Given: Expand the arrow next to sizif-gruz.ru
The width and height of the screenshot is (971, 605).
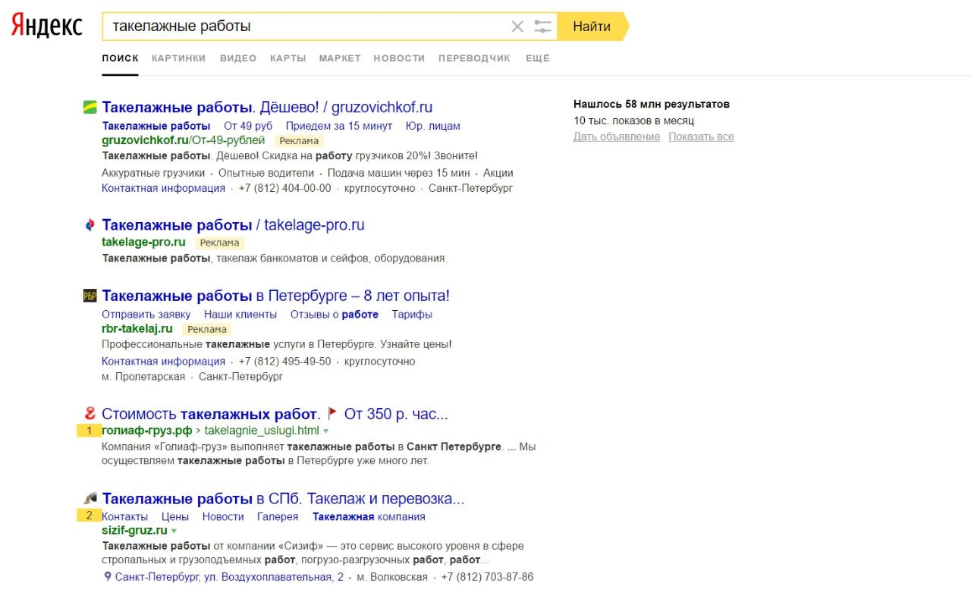Looking at the screenshot, I should pyautogui.click(x=174, y=531).
